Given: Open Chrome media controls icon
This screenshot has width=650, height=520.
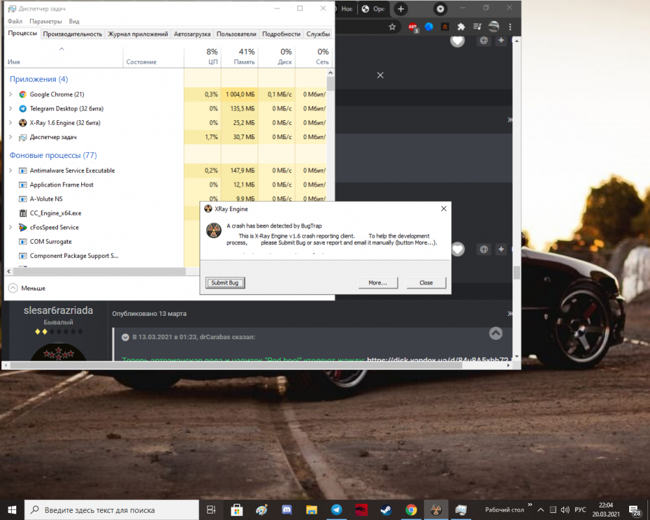Looking at the screenshot, I should pyautogui.click(x=478, y=27).
